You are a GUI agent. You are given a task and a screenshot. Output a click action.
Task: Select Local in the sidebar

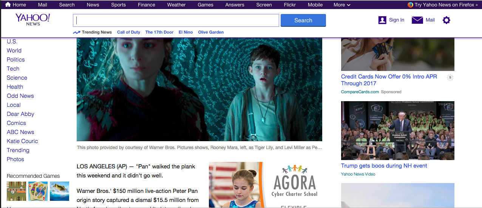(x=14, y=105)
